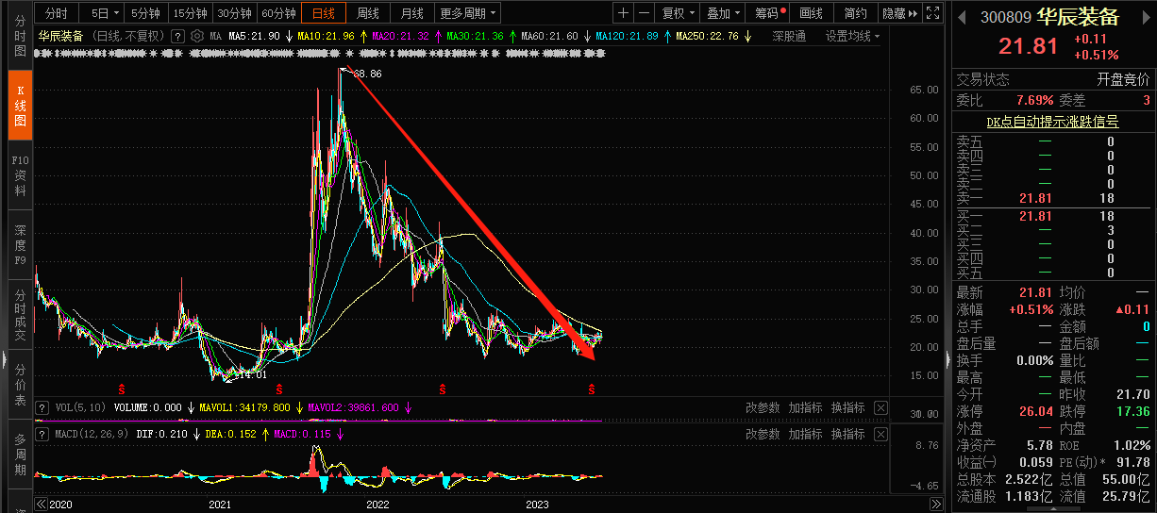This screenshot has height=513, width=1157.
Task: Switch to the 周线 weekly tab
Action: pos(367,13)
